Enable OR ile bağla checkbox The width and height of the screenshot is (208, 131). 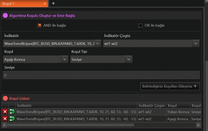[140, 25]
